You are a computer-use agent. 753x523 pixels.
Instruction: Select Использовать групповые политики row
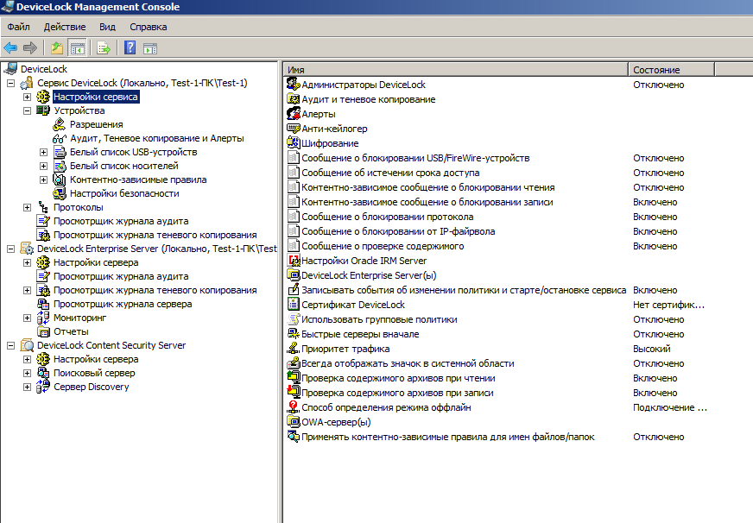tap(379, 319)
